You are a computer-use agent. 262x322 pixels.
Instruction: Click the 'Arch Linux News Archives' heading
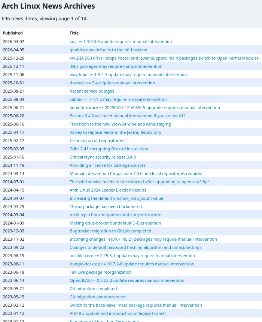48,6
